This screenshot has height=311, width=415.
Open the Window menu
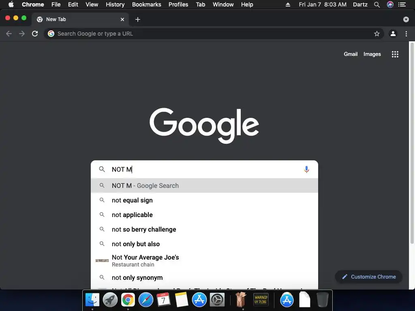[x=223, y=4]
